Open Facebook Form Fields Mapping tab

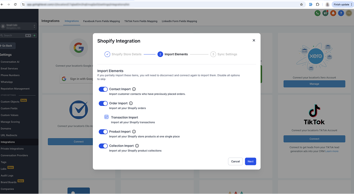coord(101,21)
